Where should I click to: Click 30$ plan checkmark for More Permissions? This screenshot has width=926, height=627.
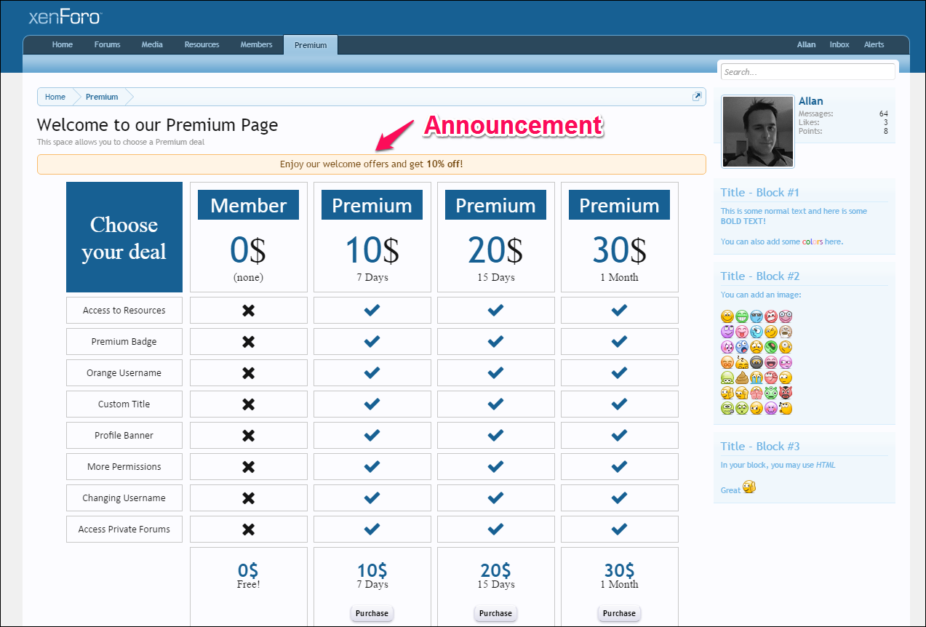coord(619,466)
